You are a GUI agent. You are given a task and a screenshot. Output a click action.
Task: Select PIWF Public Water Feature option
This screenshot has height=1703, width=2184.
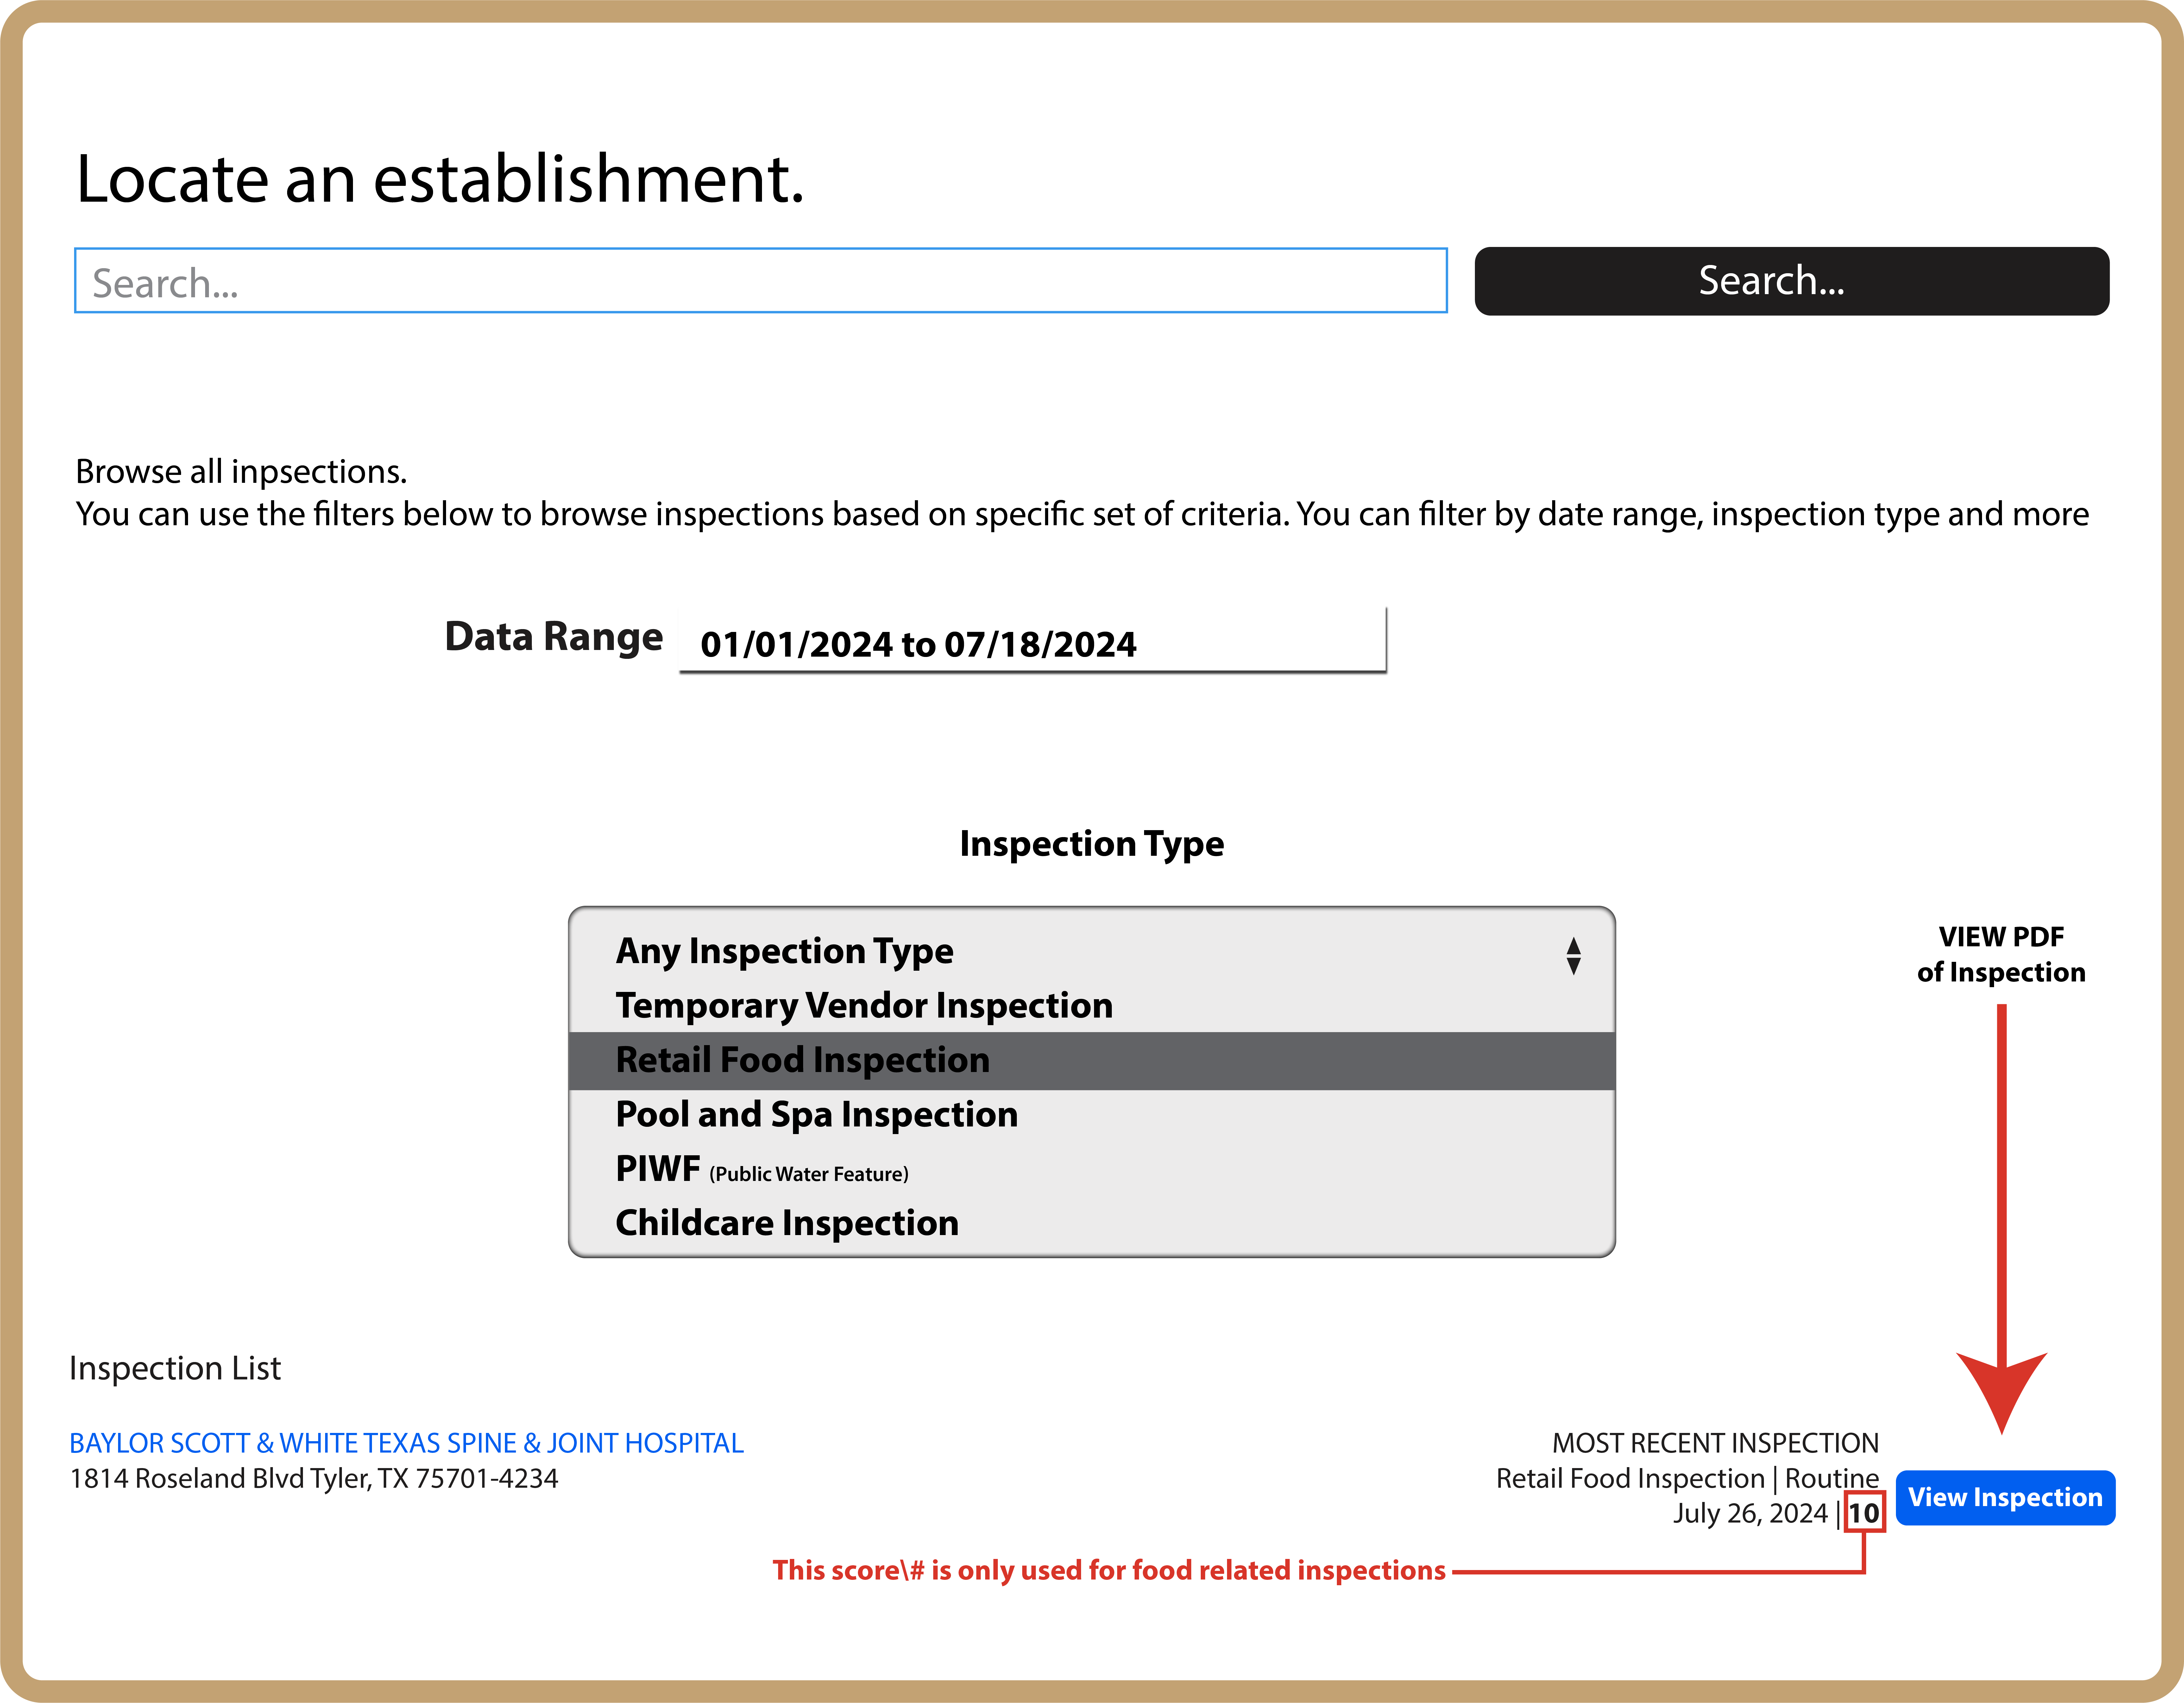point(762,1169)
